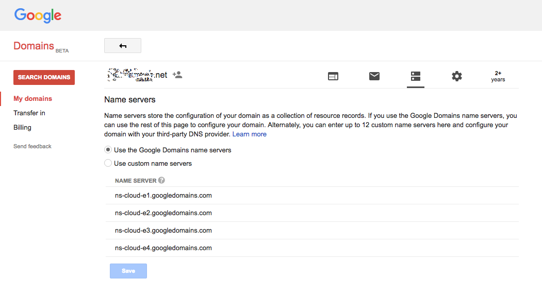This screenshot has width=542, height=297.
Task: Open Billing from sidebar
Action: coord(23,128)
